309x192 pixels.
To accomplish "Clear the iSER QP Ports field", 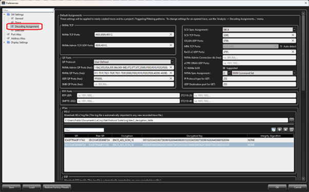I will point(171,78).
